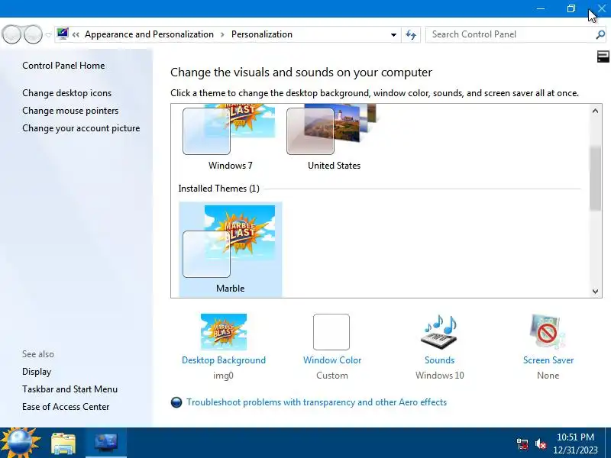The height and width of the screenshot is (458, 611).
Task: Go to Appearance and Personalization breadcrumb
Action: (149, 34)
